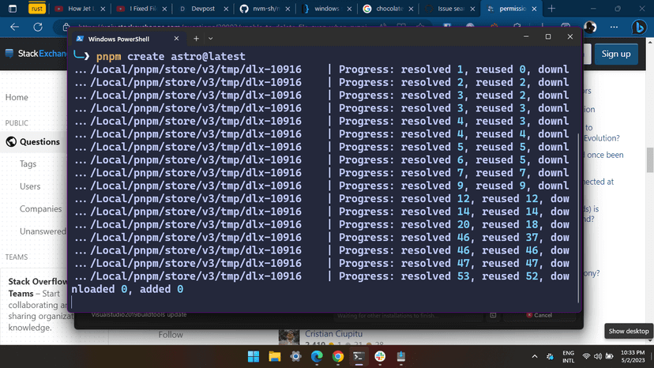Show hidden system tray icons chevron
The height and width of the screenshot is (368, 654).
tap(533, 356)
